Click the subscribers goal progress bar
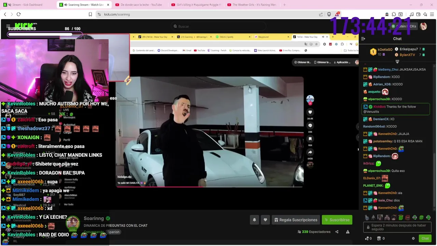The height and width of the screenshot is (246, 437). pos(45,34)
